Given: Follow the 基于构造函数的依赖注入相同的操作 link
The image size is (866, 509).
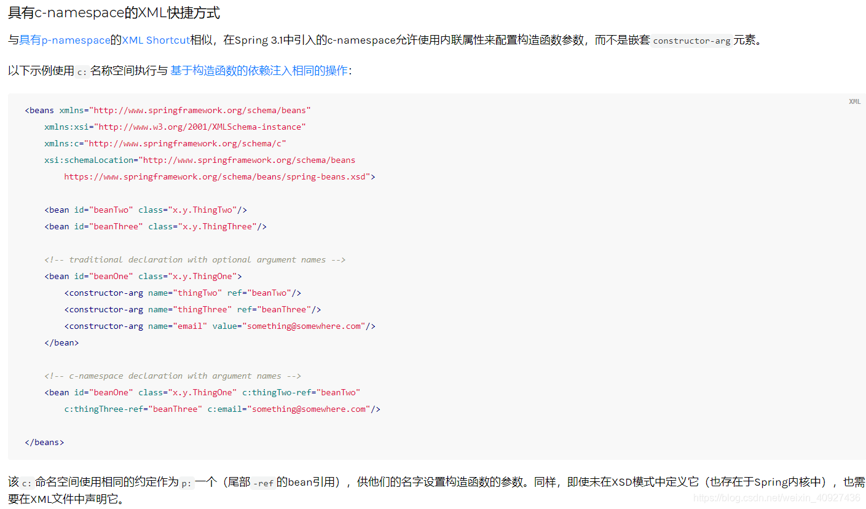Looking at the screenshot, I should [259, 71].
